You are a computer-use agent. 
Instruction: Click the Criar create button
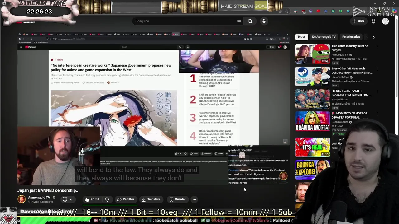tap(358, 21)
